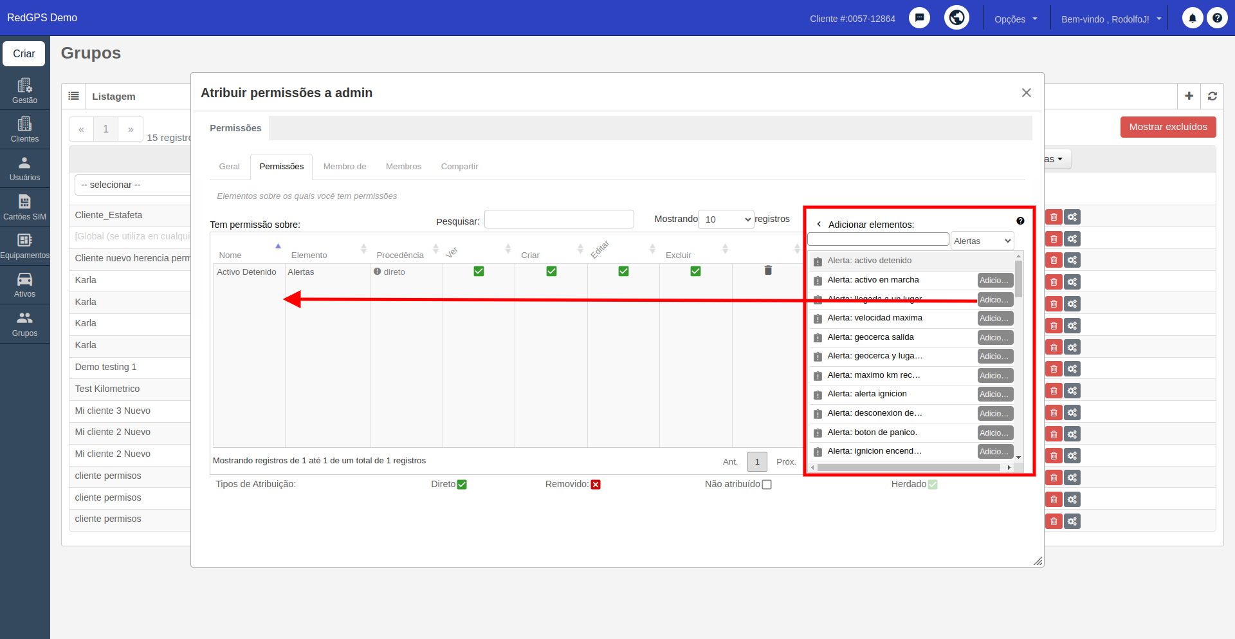
Task: Expand the Mostrando 10 registros dropdown
Action: (726, 219)
